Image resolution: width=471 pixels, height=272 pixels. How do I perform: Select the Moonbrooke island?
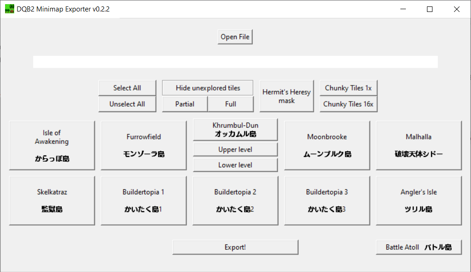327,145
